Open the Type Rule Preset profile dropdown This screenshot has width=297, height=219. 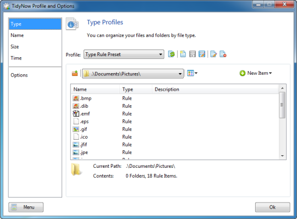(124, 54)
